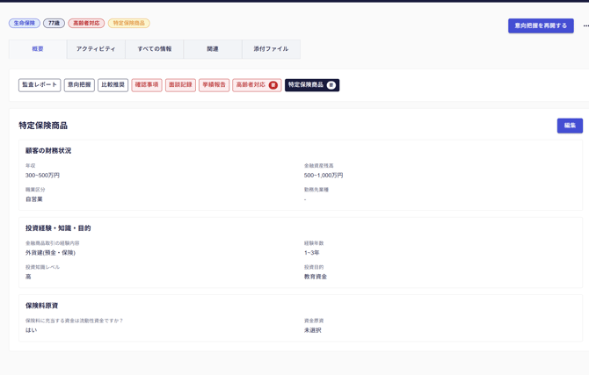This screenshot has height=375, width=589.
Task: Click the 77歳 age badge
Action: click(x=54, y=24)
